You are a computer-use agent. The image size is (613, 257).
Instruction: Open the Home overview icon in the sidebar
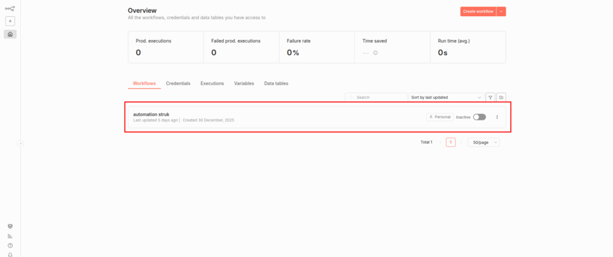pos(10,34)
